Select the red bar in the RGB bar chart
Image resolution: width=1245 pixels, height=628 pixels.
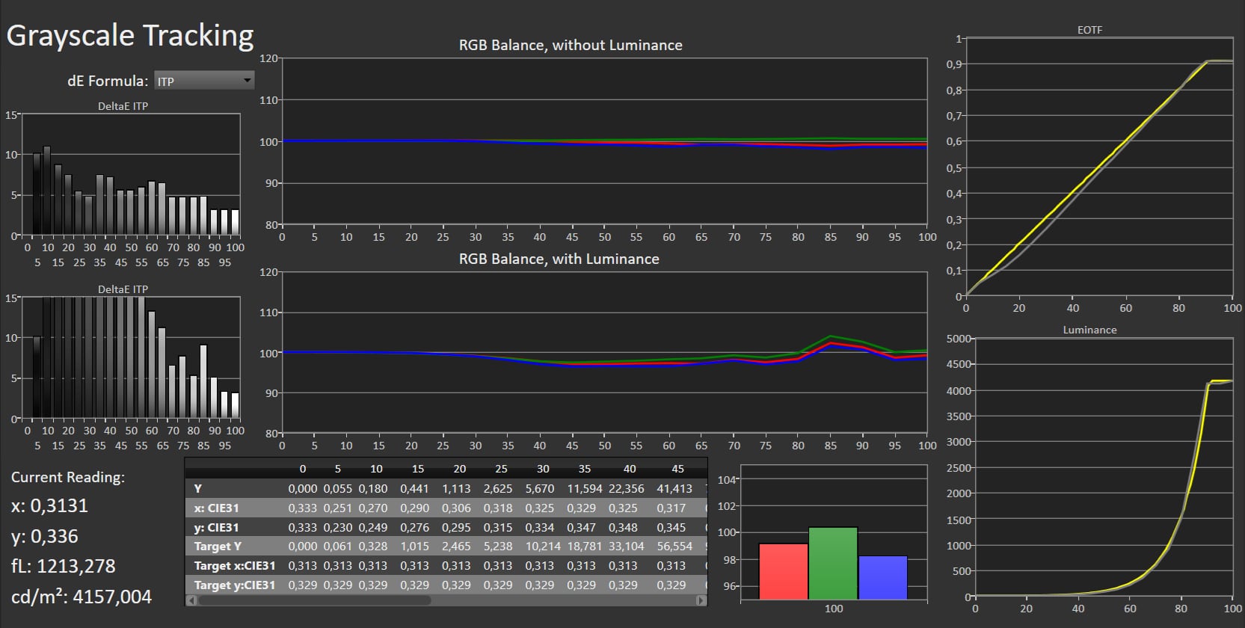[783, 570]
